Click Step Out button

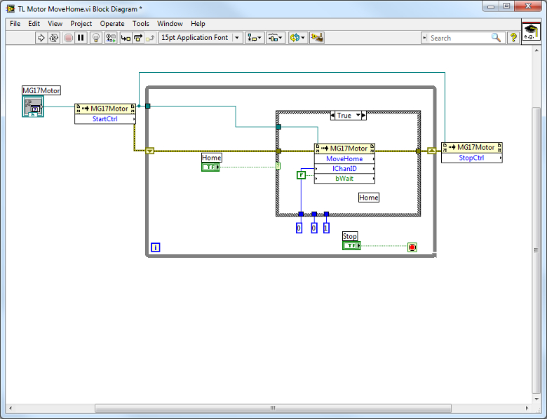pyautogui.click(x=150, y=38)
